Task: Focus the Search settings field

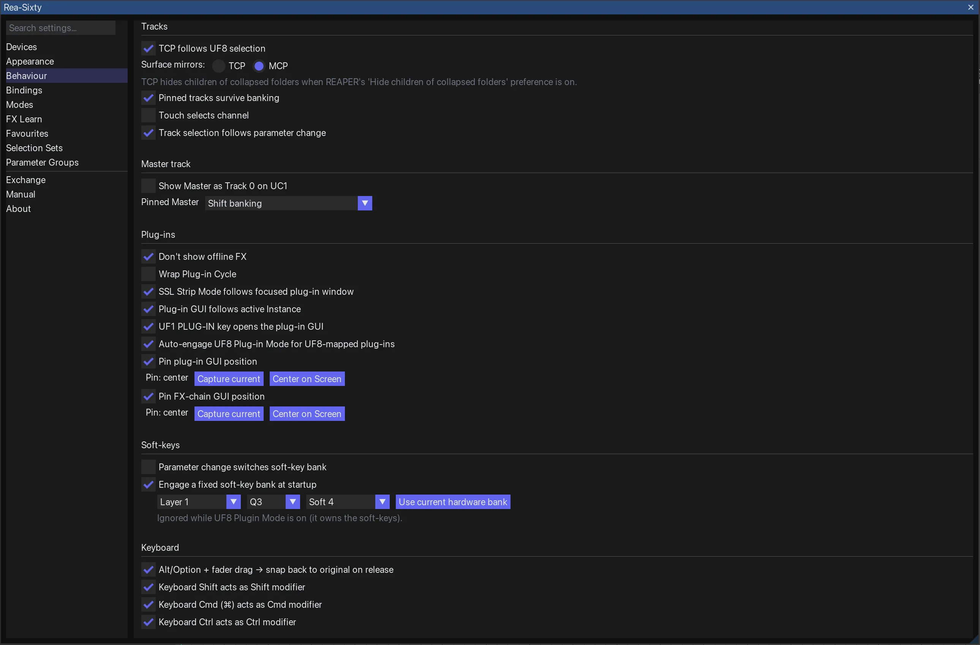Action: (60, 28)
